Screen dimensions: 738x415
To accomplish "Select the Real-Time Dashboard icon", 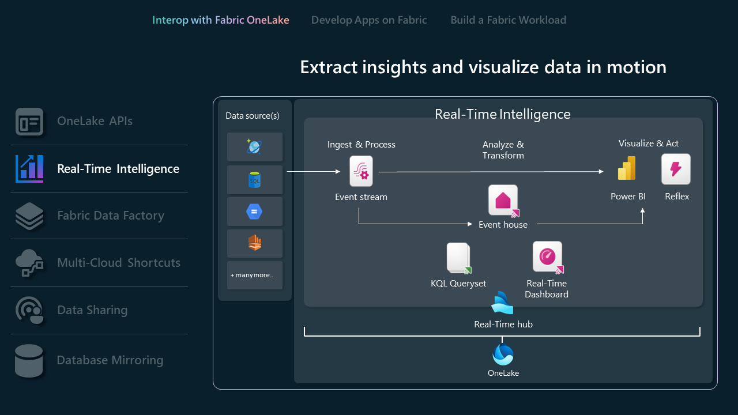I will click(547, 257).
